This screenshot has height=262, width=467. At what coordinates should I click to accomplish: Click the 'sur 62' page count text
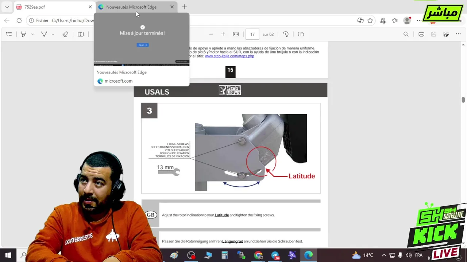coord(268,35)
